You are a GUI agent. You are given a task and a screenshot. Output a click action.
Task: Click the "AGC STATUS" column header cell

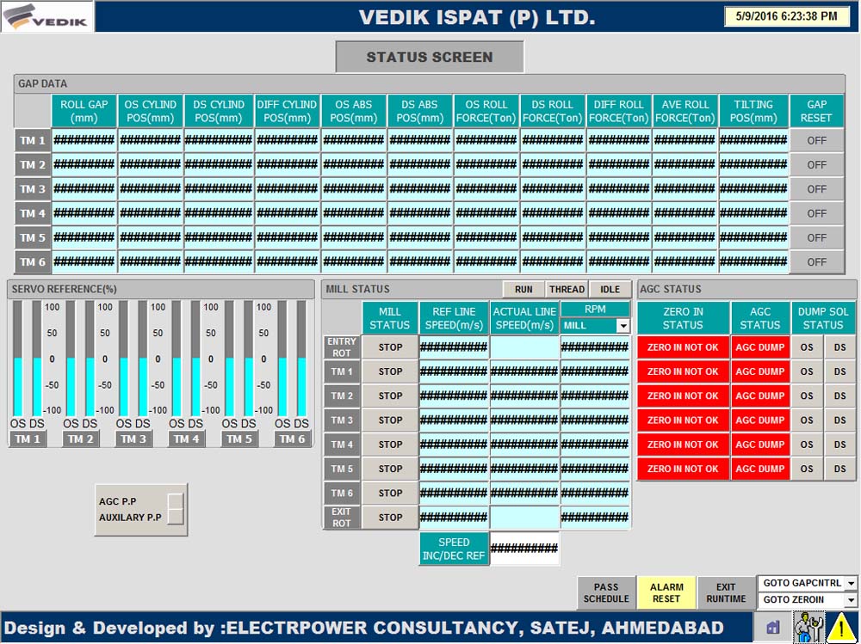760,318
